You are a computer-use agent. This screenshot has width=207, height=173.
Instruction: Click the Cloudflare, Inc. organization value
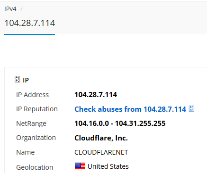click(x=101, y=138)
